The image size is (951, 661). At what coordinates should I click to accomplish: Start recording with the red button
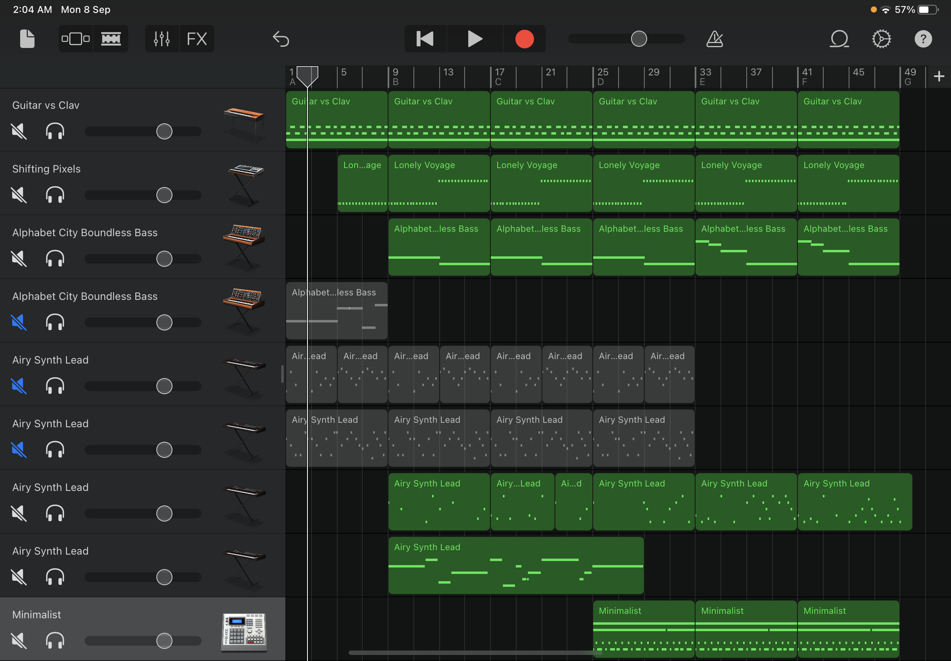pyautogui.click(x=524, y=39)
